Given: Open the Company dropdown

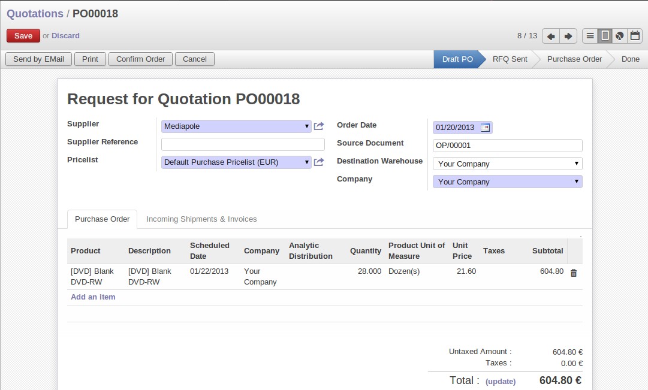Looking at the screenshot, I should point(508,182).
